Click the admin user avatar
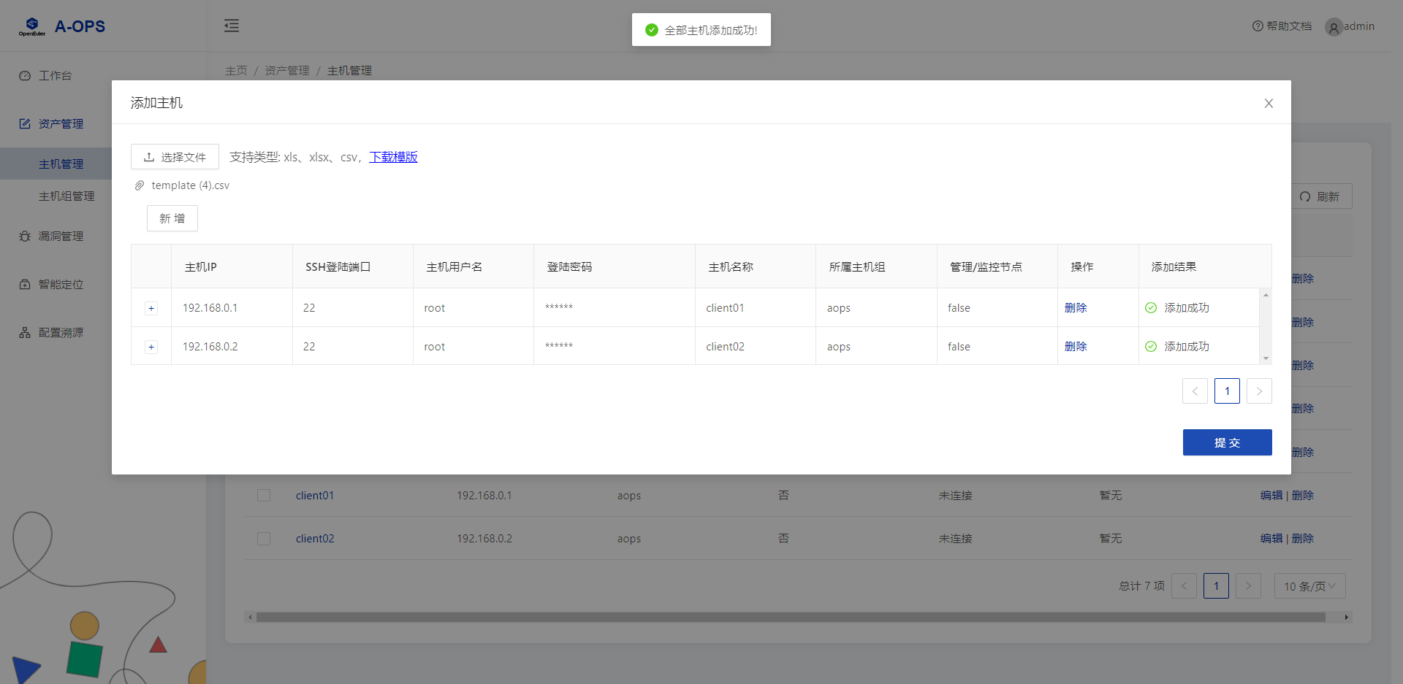This screenshot has width=1403, height=684. [1334, 28]
